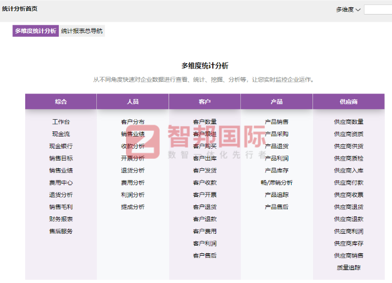
Task: Open the 供应商数量 report link
Action: [x=348, y=122]
